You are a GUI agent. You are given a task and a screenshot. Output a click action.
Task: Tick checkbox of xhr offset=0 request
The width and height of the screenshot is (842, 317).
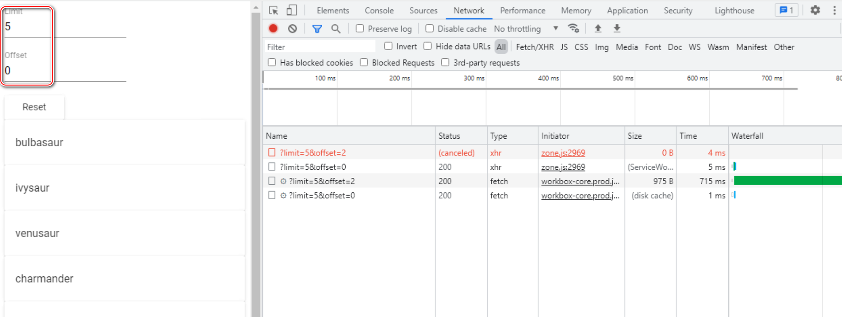(272, 167)
